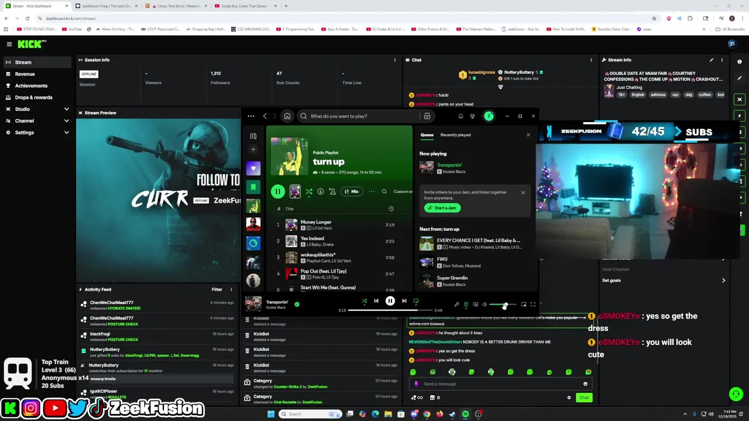Toggle the saved check next to Transportin'
The image size is (749, 421).
click(x=297, y=304)
